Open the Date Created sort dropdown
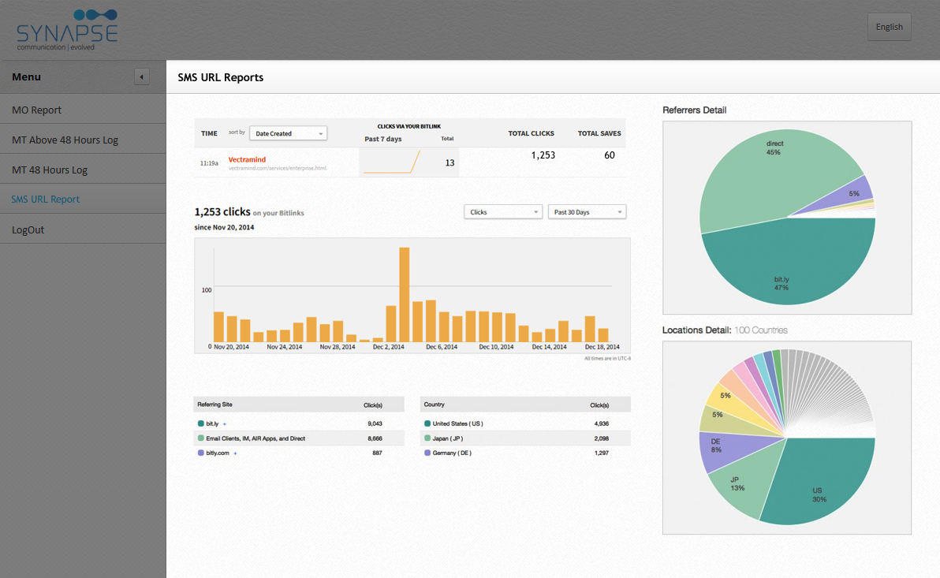 click(x=288, y=134)
